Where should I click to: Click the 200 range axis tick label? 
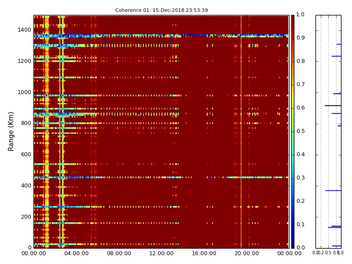(x=26, y=217)
